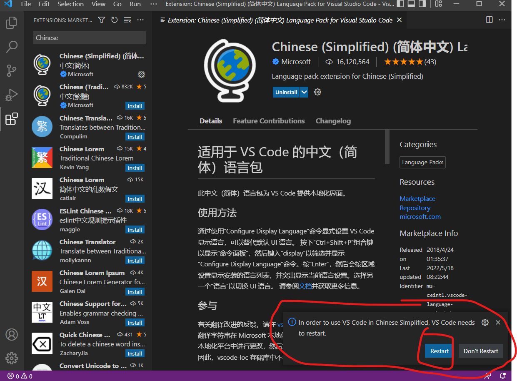Install Chinese Lorem by catlair
The height and width of the screenshot is (381, 517).
point(135,199)
